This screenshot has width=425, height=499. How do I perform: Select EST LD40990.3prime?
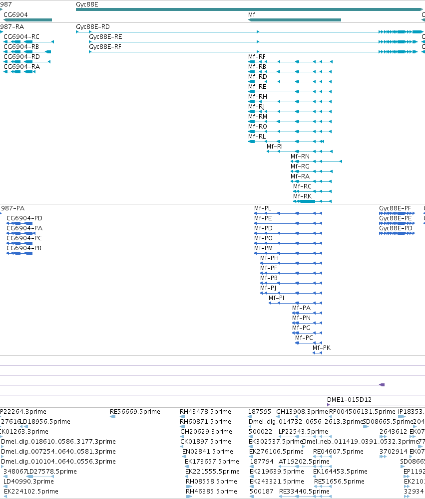click(28, 482)
